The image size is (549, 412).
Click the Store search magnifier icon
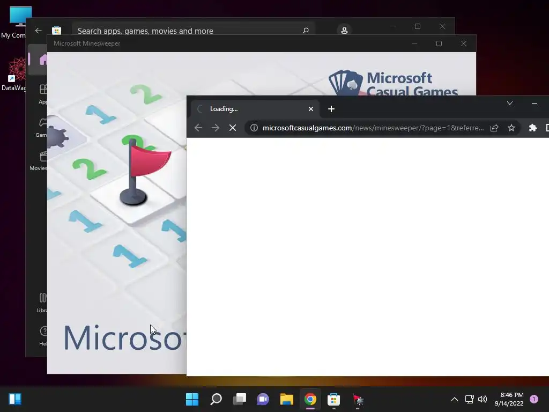tap(305, 31)
